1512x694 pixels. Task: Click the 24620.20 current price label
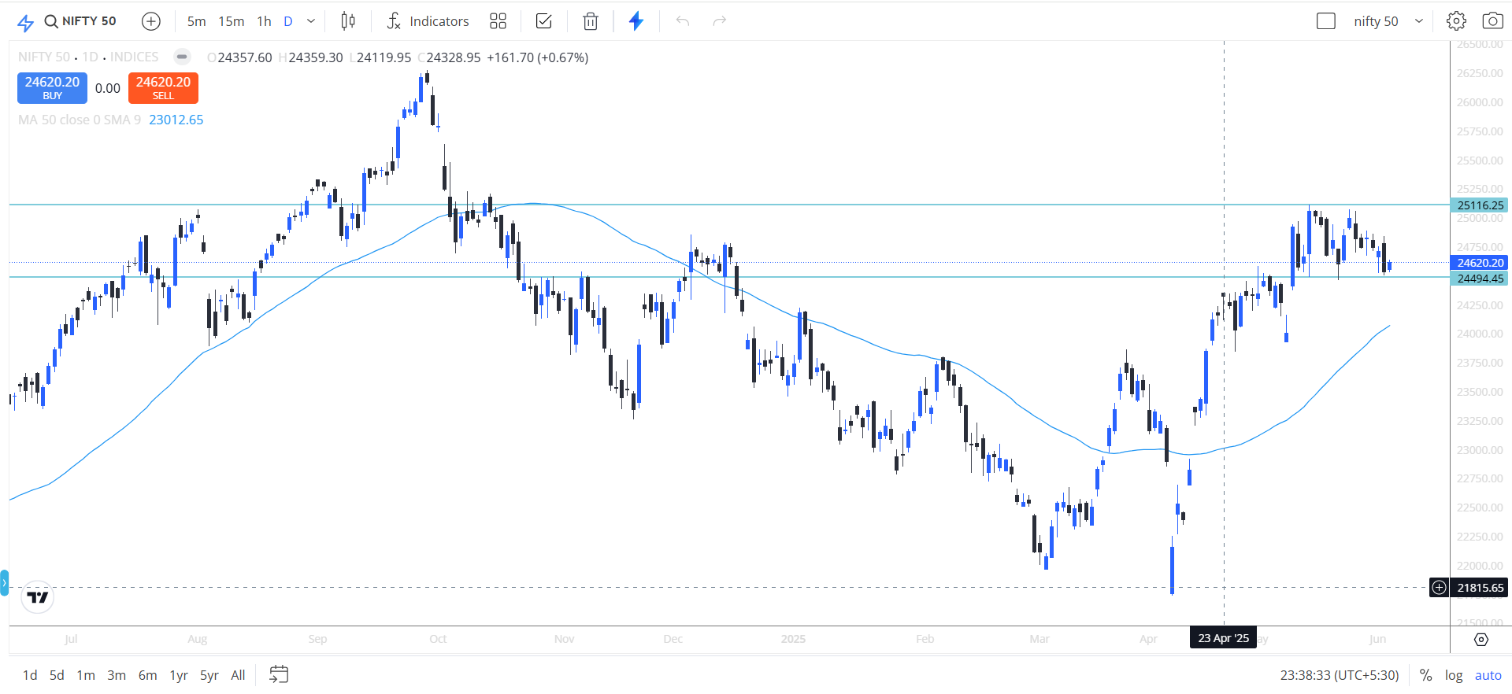click(1480, 263)
